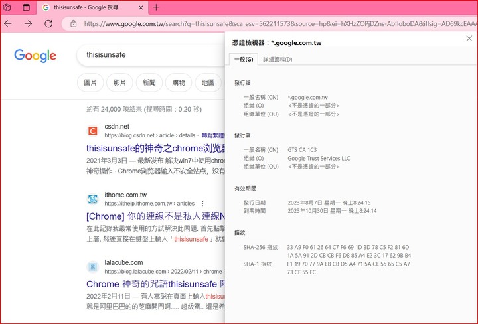
Task: Switch to the 詳細資料(D) tab
Action: [278, 60]
